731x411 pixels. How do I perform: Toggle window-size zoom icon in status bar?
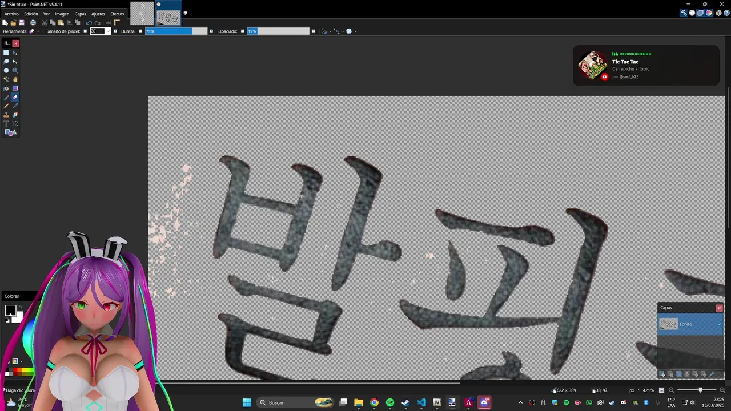[x=661, y=390]
